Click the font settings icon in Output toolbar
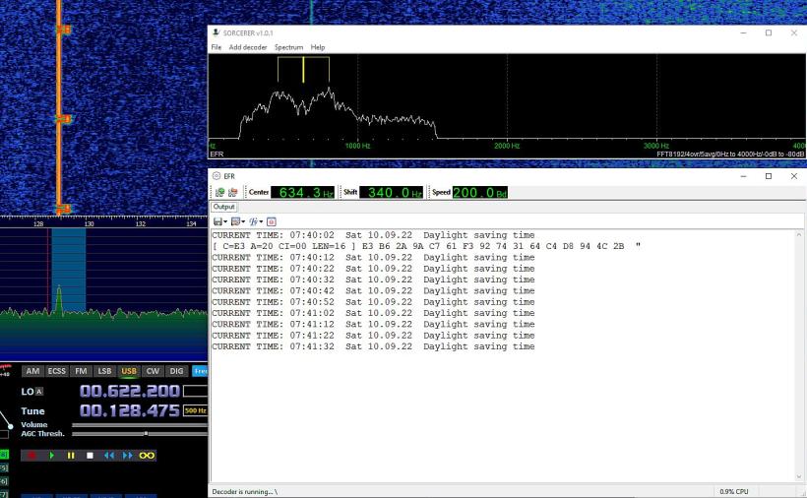This screenshot has height=498, width=807. [253, 221]
